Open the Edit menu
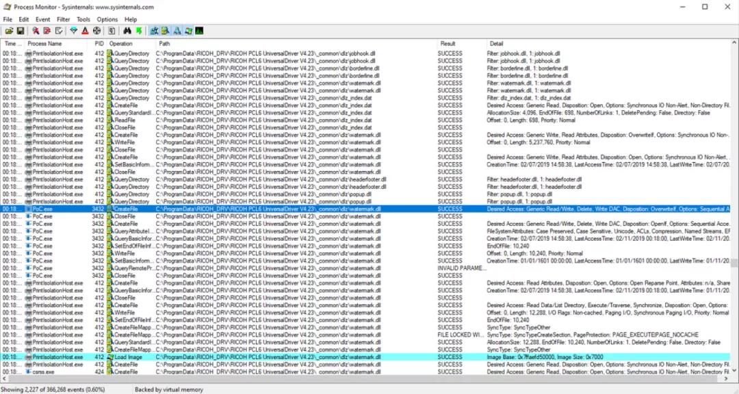The width and height of the screenshot is (739, 394). tap(23, 19)
